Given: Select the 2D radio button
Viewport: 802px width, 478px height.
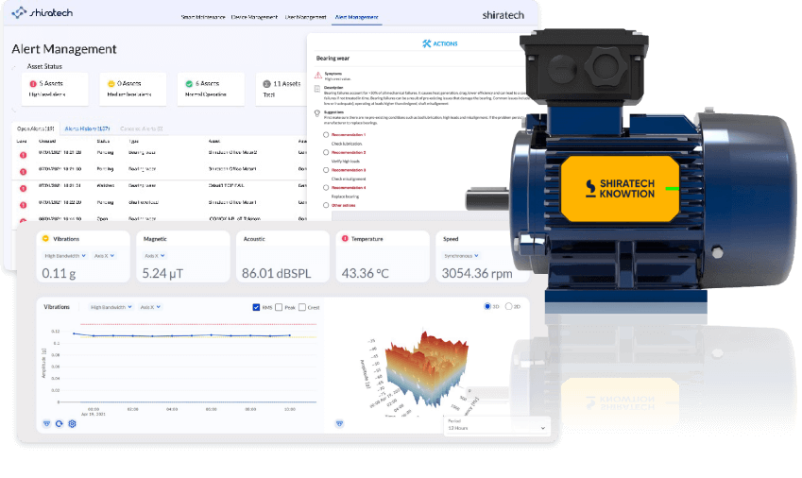Looking at the screenshot, I should [508, 306].
